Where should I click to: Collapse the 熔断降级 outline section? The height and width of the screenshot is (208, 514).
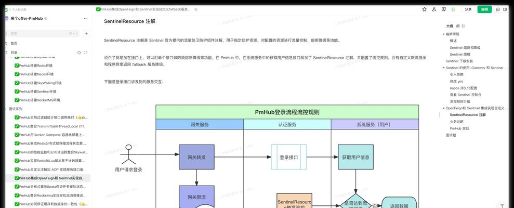click(x=443, y=34)
